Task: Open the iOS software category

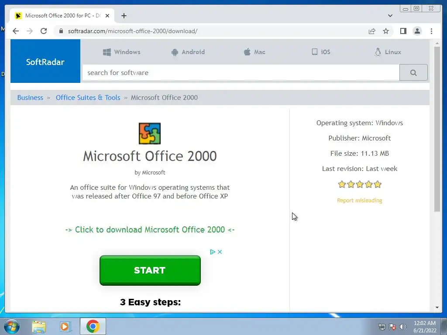Action: (321, 52)
